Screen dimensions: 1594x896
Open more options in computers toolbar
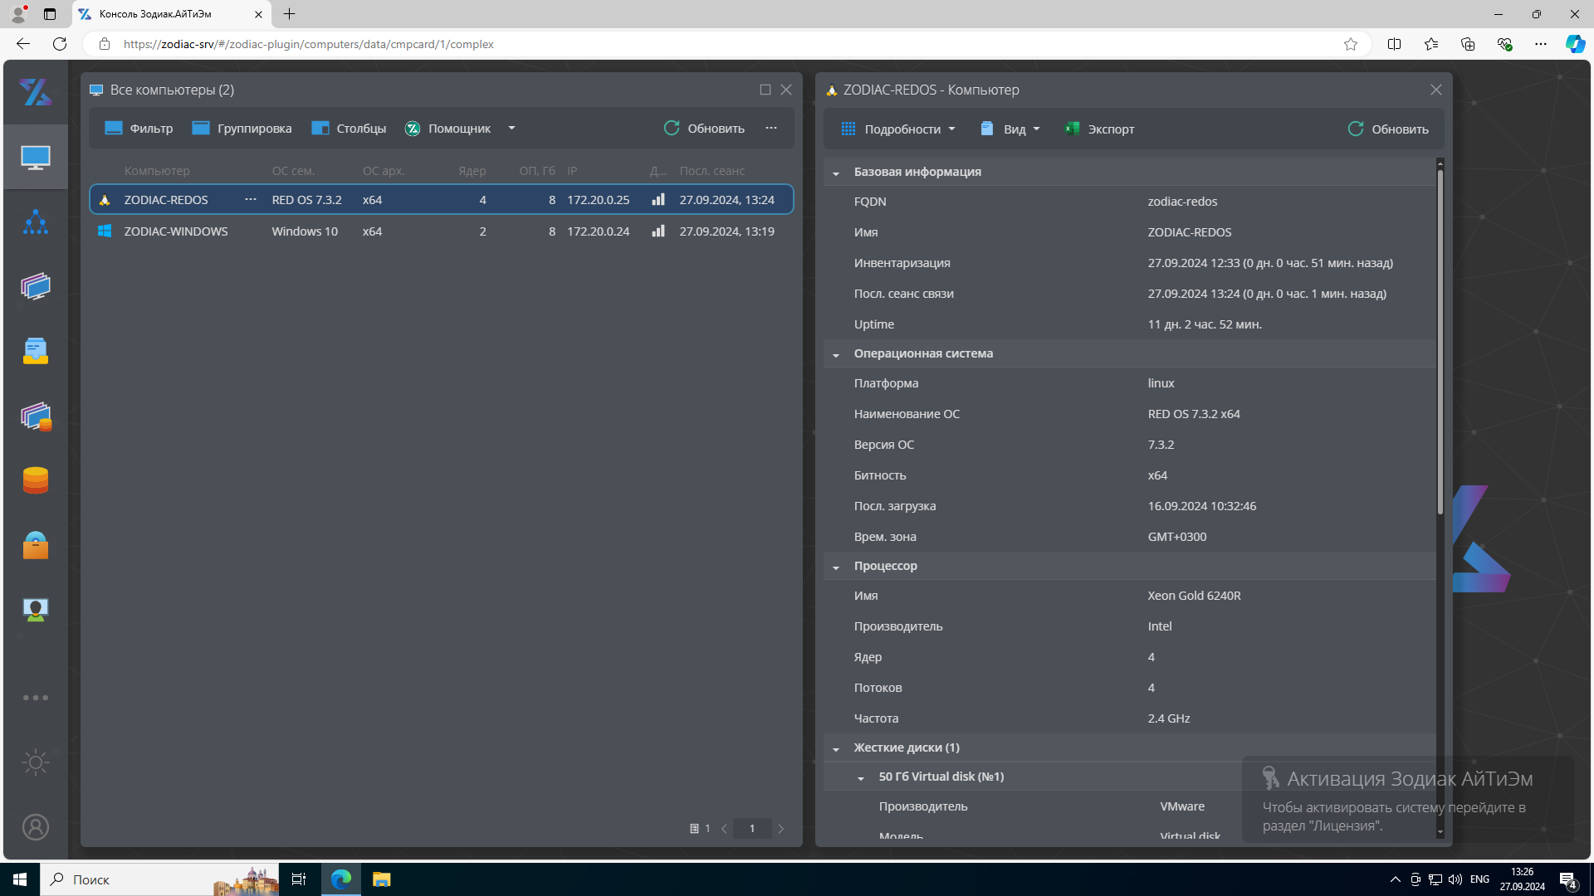point(771,129)
